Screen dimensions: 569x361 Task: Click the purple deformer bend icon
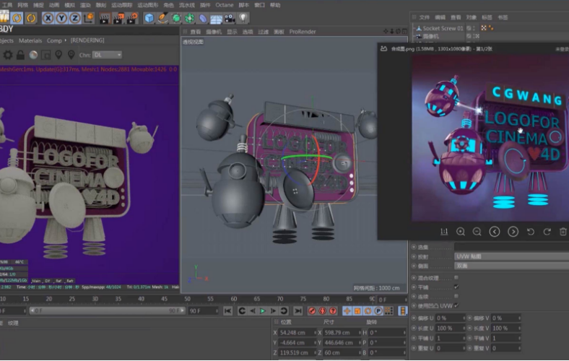(x=203, y=18)
